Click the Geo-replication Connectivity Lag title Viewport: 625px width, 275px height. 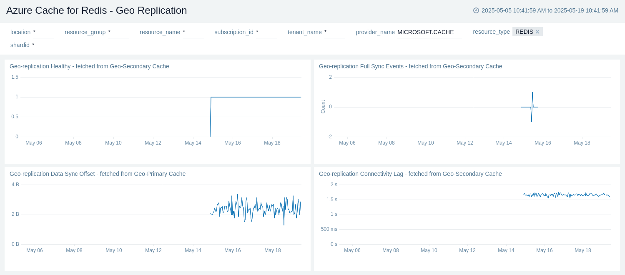pyautogui.click(x=410, y=174)
